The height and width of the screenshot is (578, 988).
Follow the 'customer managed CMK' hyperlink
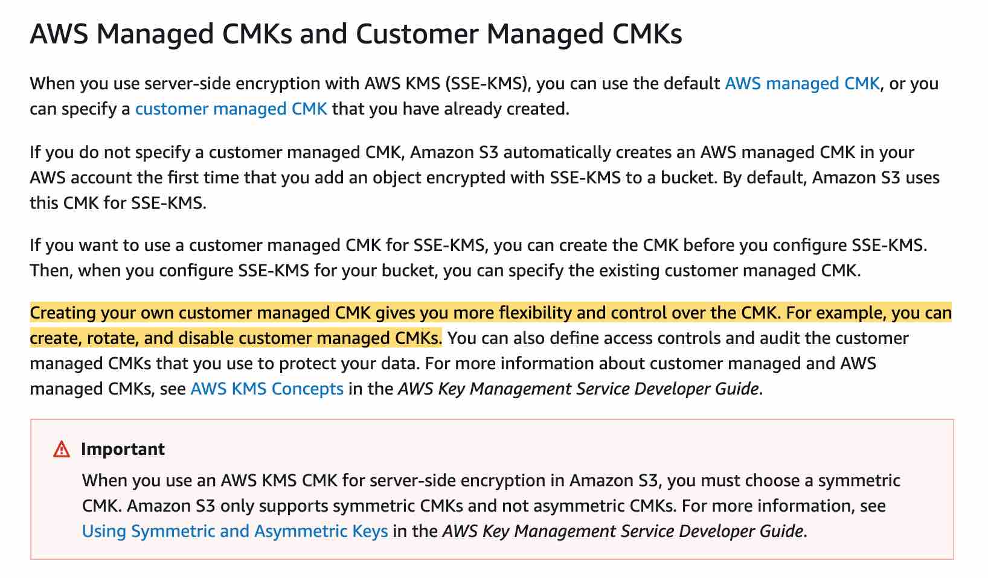(x=231, y=109)
